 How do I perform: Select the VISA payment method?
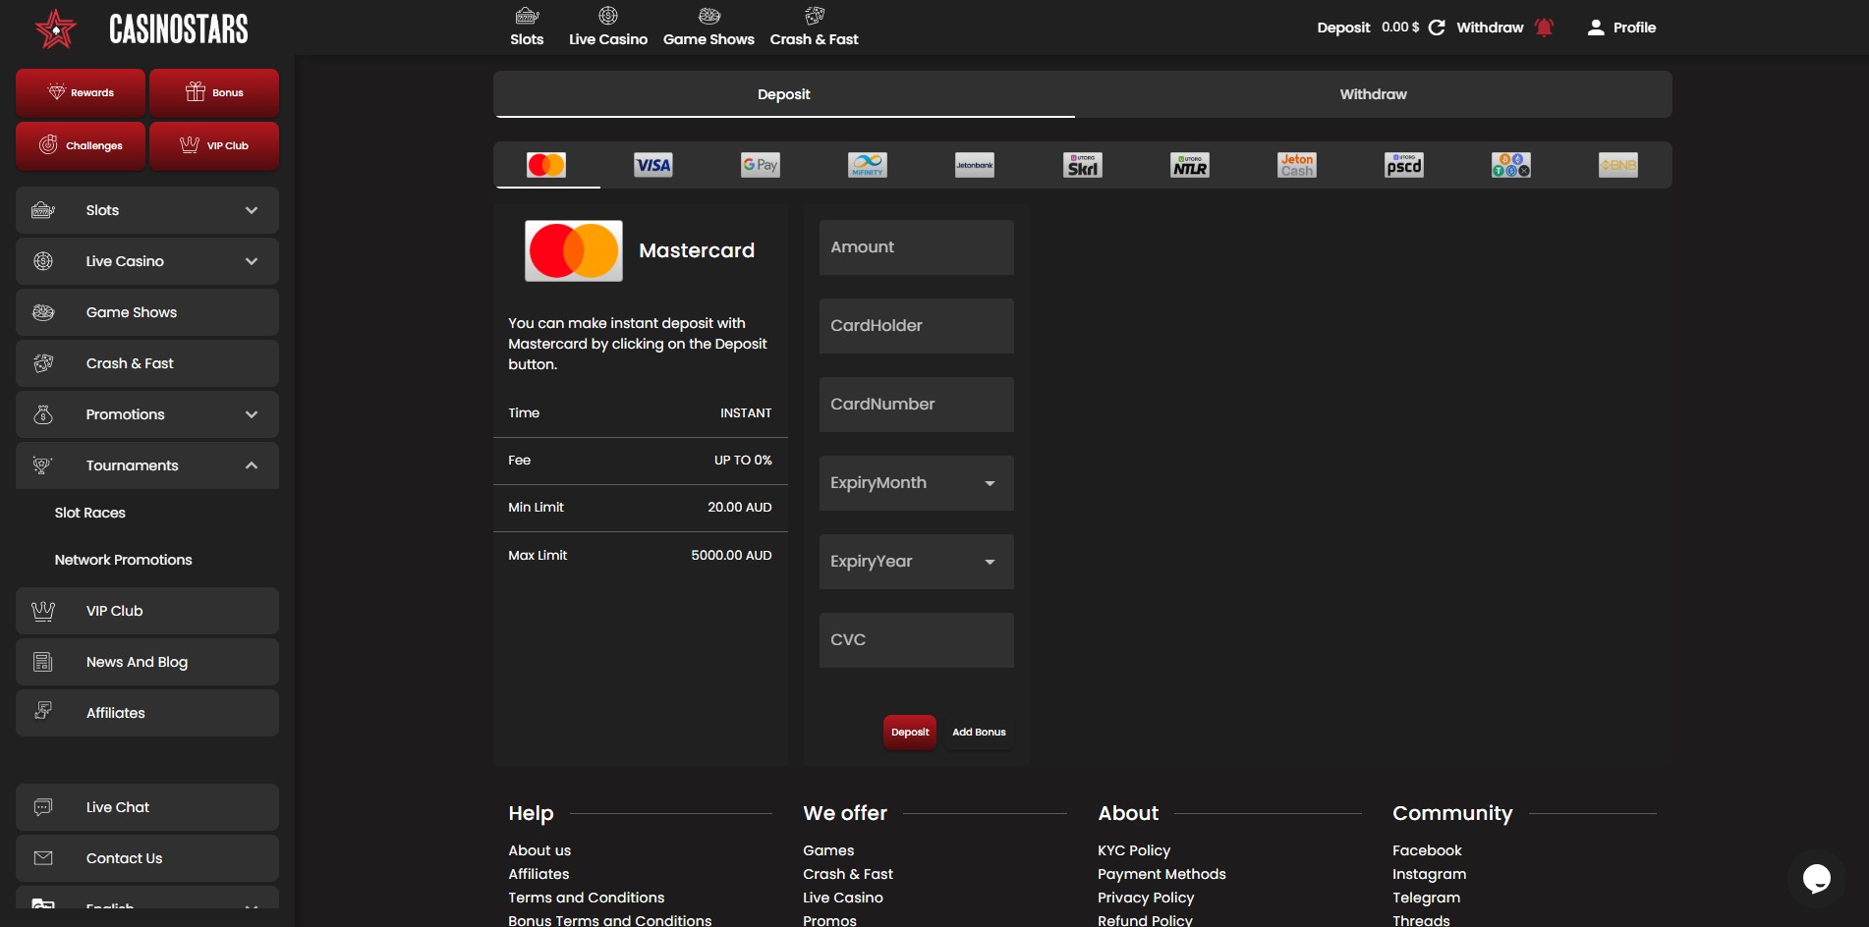pos(653,165)
